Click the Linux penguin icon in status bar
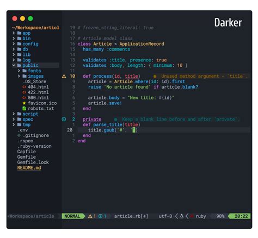 [181, 216]
